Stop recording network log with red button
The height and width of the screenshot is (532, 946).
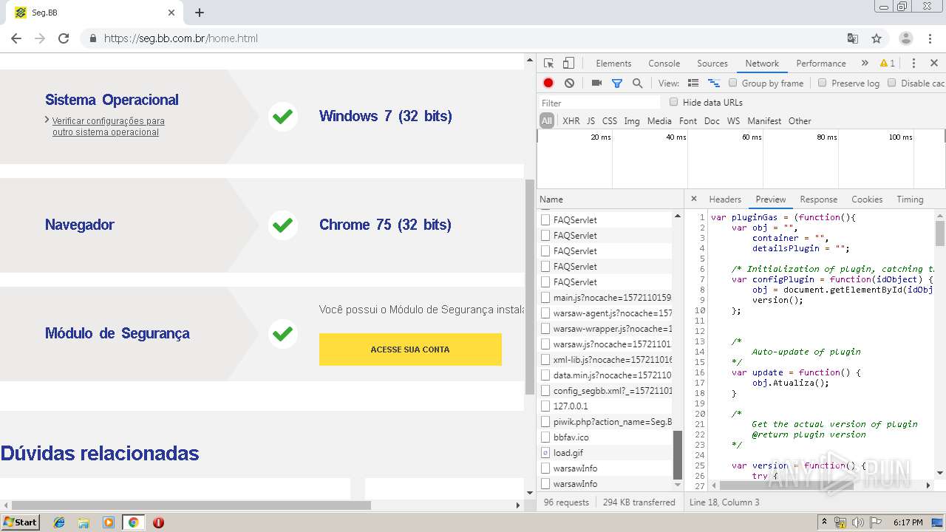click(548, 83)
